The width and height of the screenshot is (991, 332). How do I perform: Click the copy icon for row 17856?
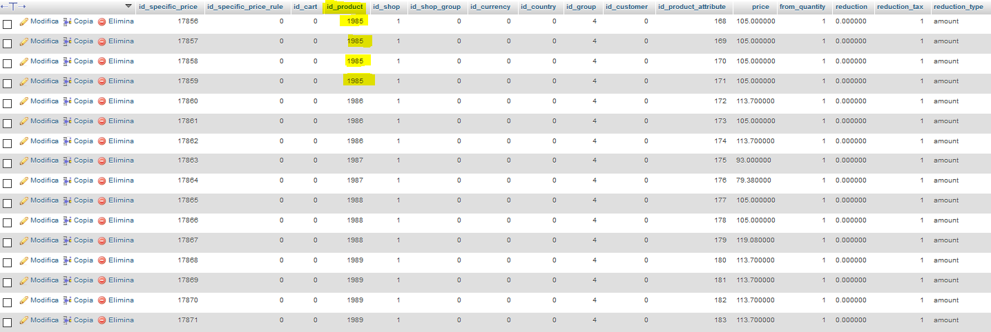[x=68, y=21]
